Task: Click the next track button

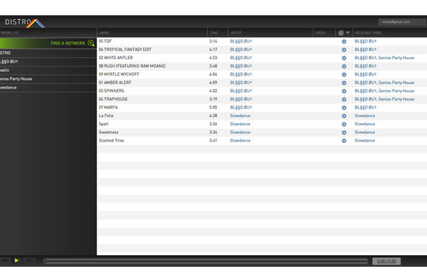Action: [29, 261]
